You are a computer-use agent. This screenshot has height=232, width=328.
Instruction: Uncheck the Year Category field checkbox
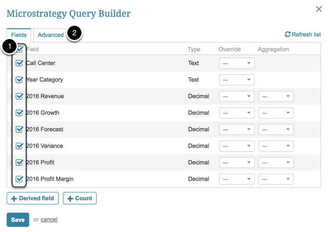[x=19, y=79]
